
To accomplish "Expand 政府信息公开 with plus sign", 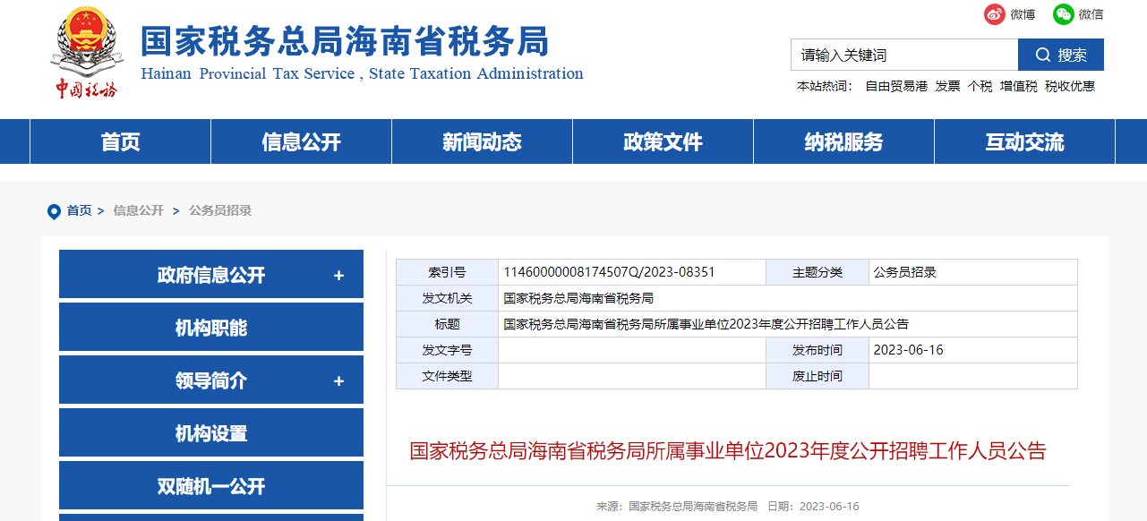I will (338, 276).
